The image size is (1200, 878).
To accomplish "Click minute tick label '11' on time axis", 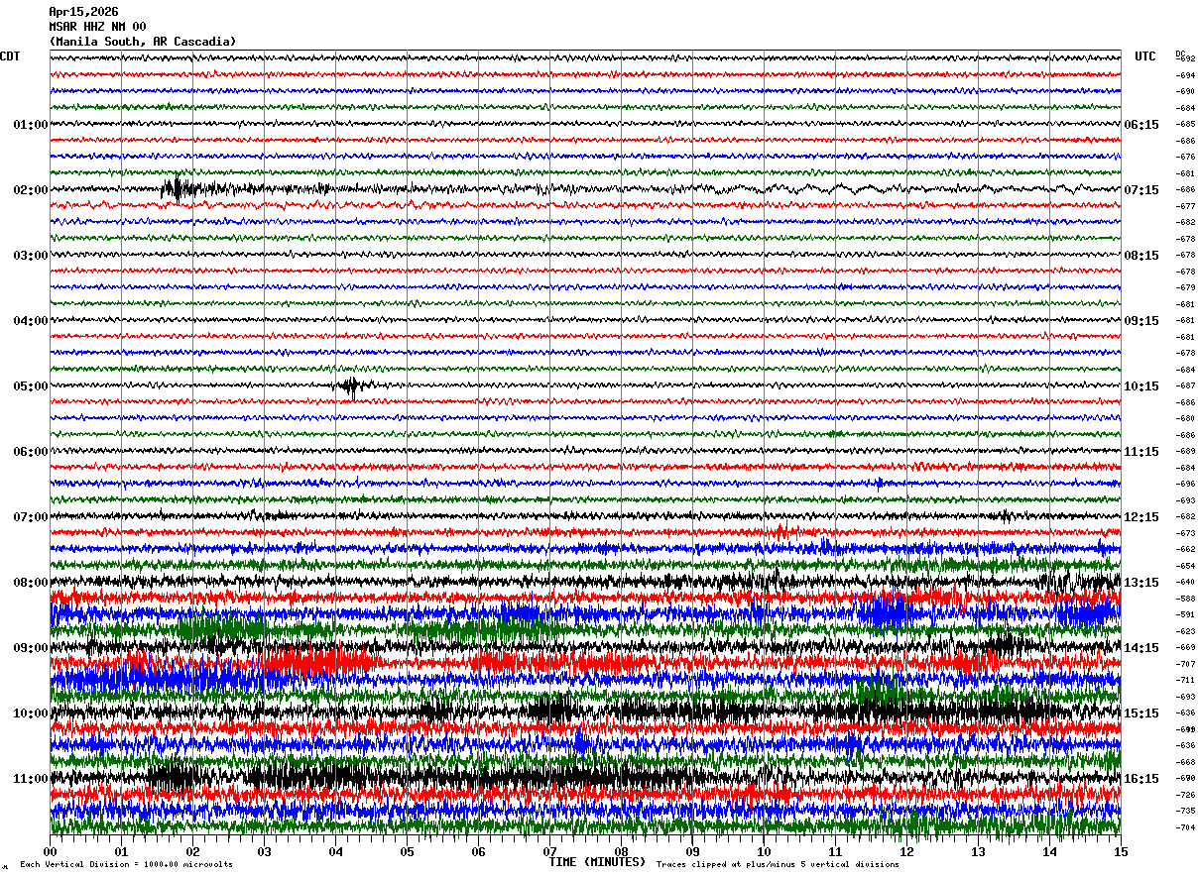I will click(836, 852).
